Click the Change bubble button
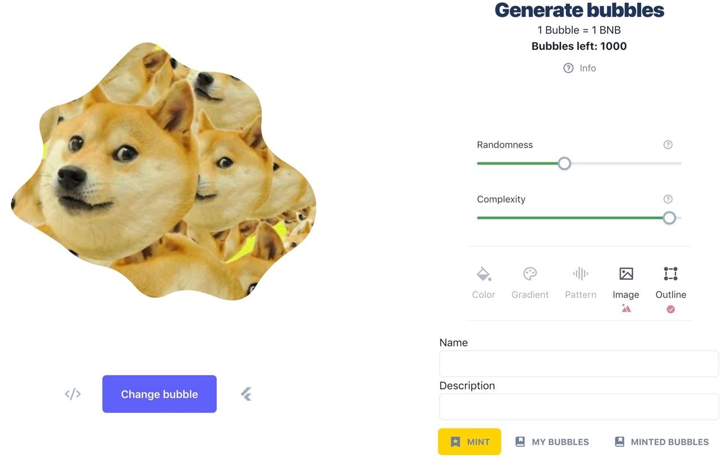The image size is (723, 464). pyautogui.click(x=159, y=394)
